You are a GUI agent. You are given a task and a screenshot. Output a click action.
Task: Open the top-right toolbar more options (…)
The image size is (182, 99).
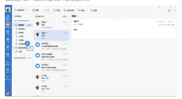click(x=174, y=11)
